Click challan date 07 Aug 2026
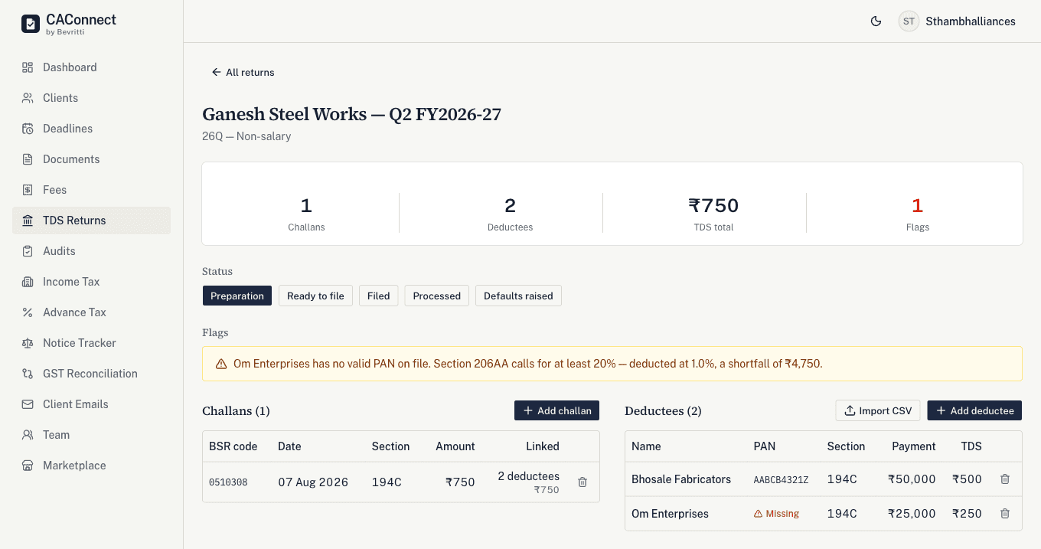 coord(313,482)
